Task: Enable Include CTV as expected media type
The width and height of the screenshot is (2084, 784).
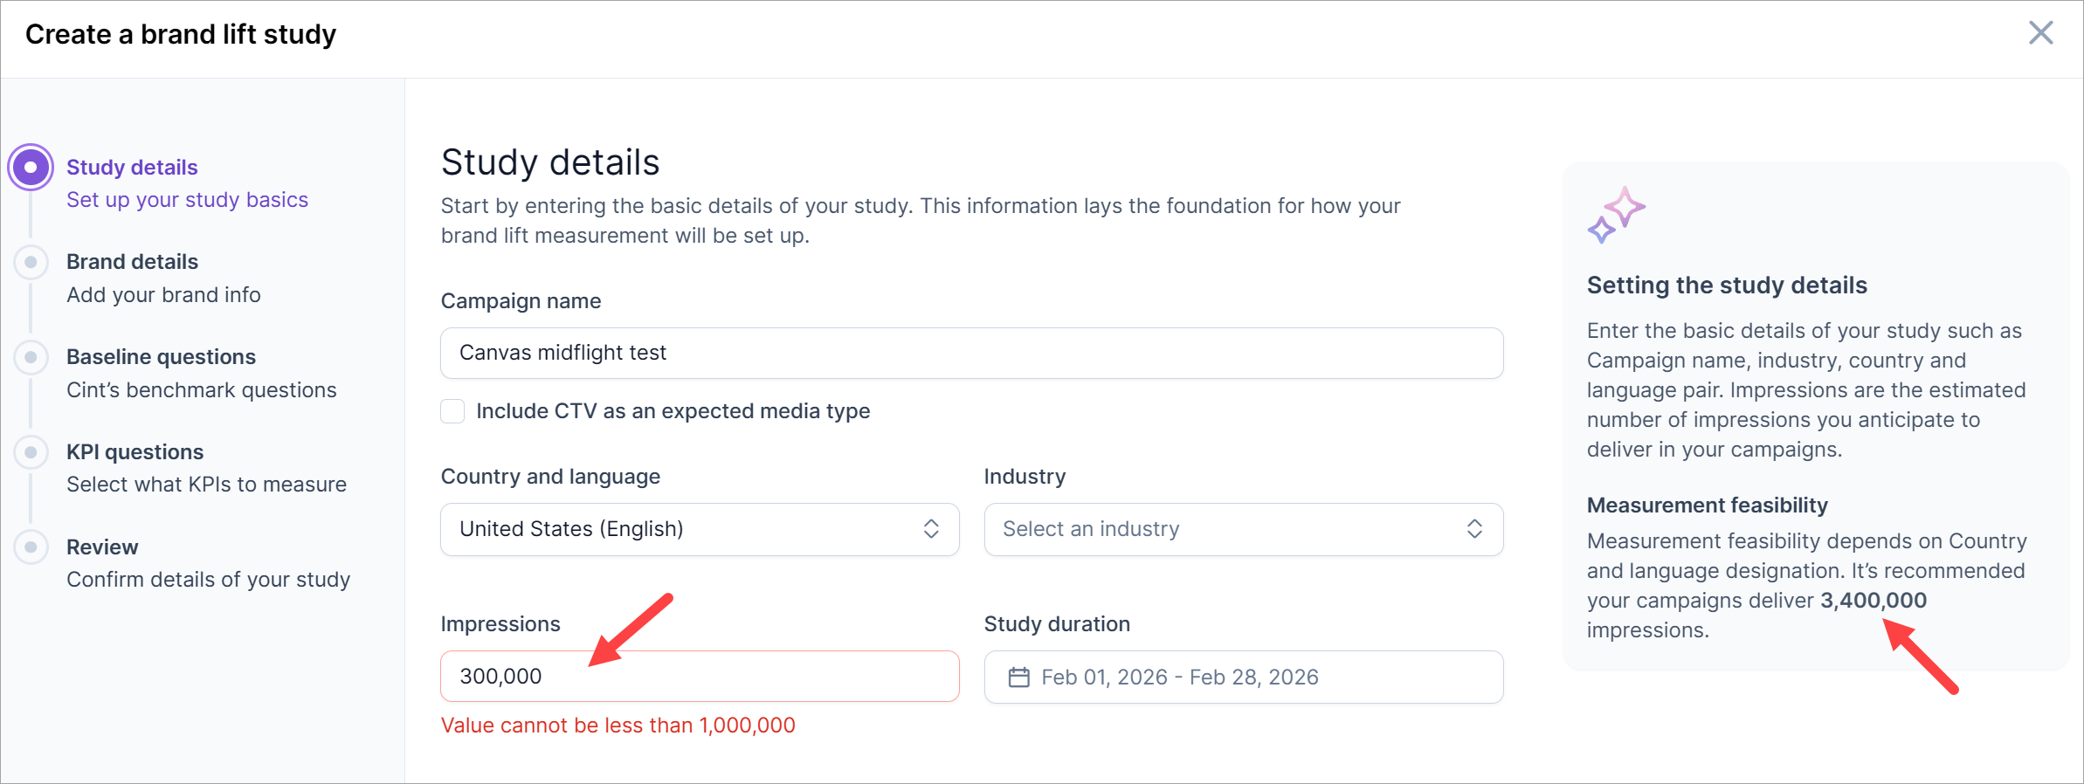Action: coord(452,411)
